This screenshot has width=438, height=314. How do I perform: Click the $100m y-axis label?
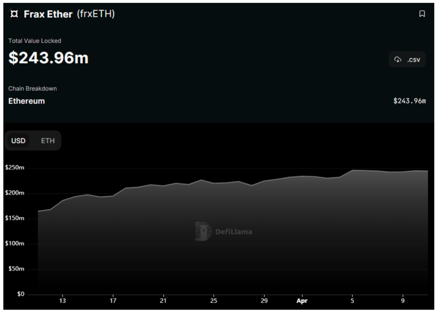point(15,243)
